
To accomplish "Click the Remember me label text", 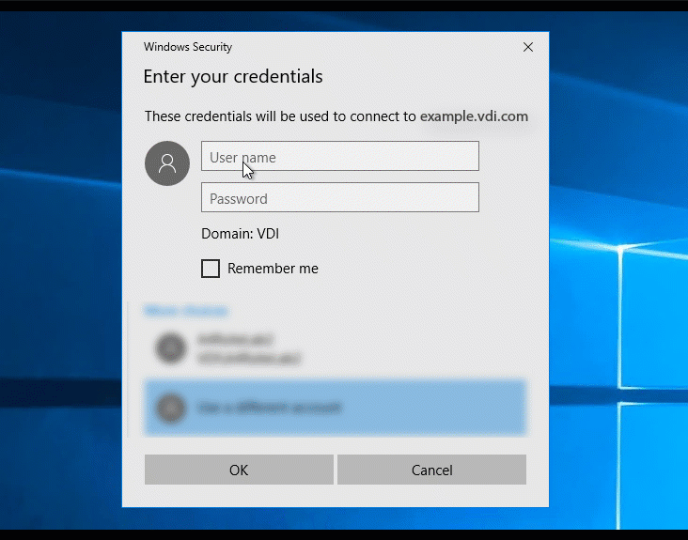I will coord(273,269).
